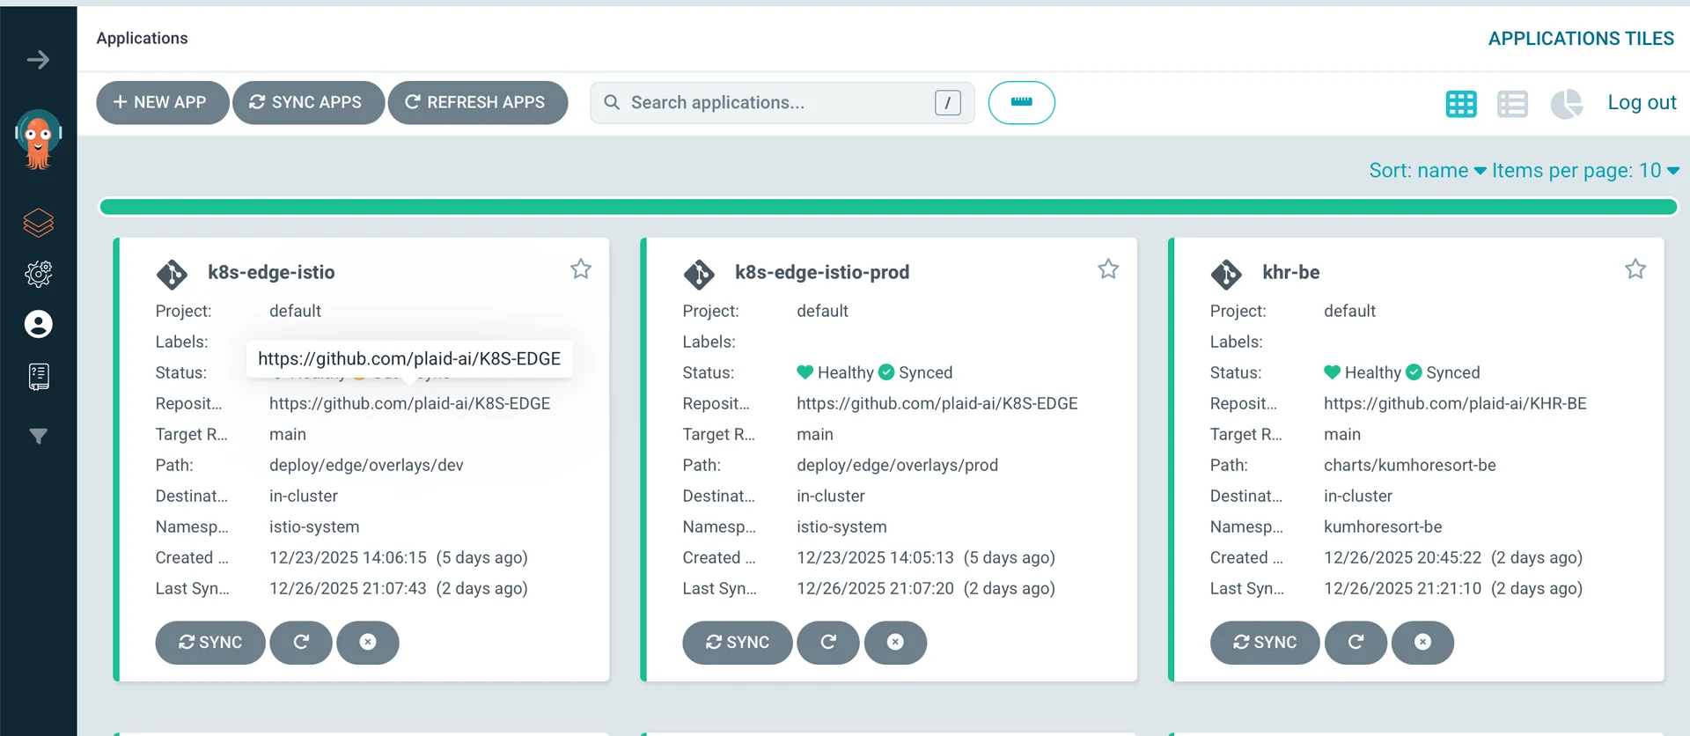Screen dimensions: 1690x736
Task: Open User Info icon in sidebar
Action: 38,325
